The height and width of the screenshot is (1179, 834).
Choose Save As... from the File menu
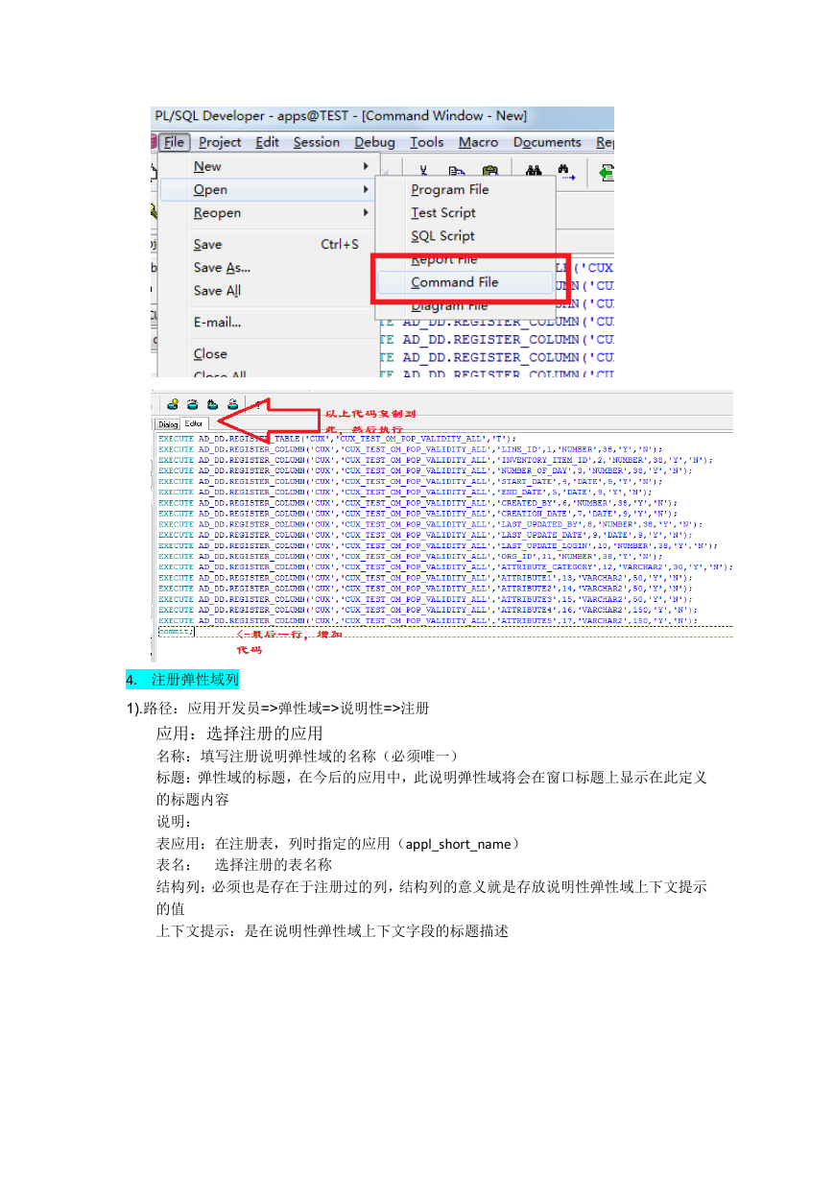[x=269, y=268]
